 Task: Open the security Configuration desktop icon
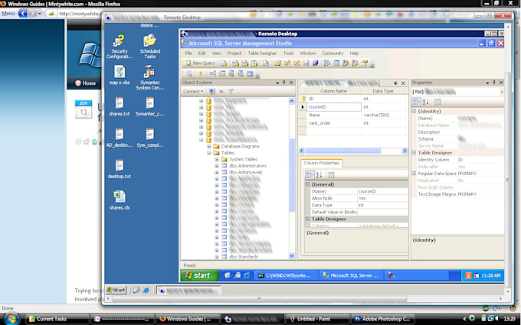pos(119,47)
